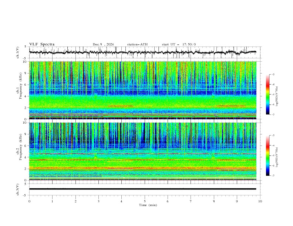The height and width of the screenshot is (226, 293).
Task: Click time axis tick label '8'
Action: [214, 201]
